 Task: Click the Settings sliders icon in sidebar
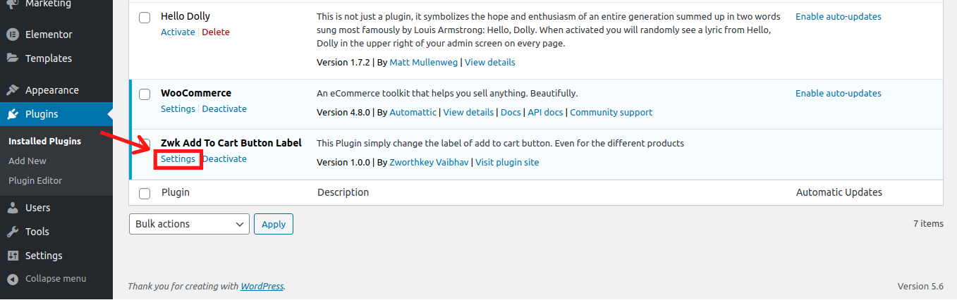coord(12,256)
